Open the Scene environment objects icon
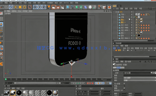 [x=90, y=7]
